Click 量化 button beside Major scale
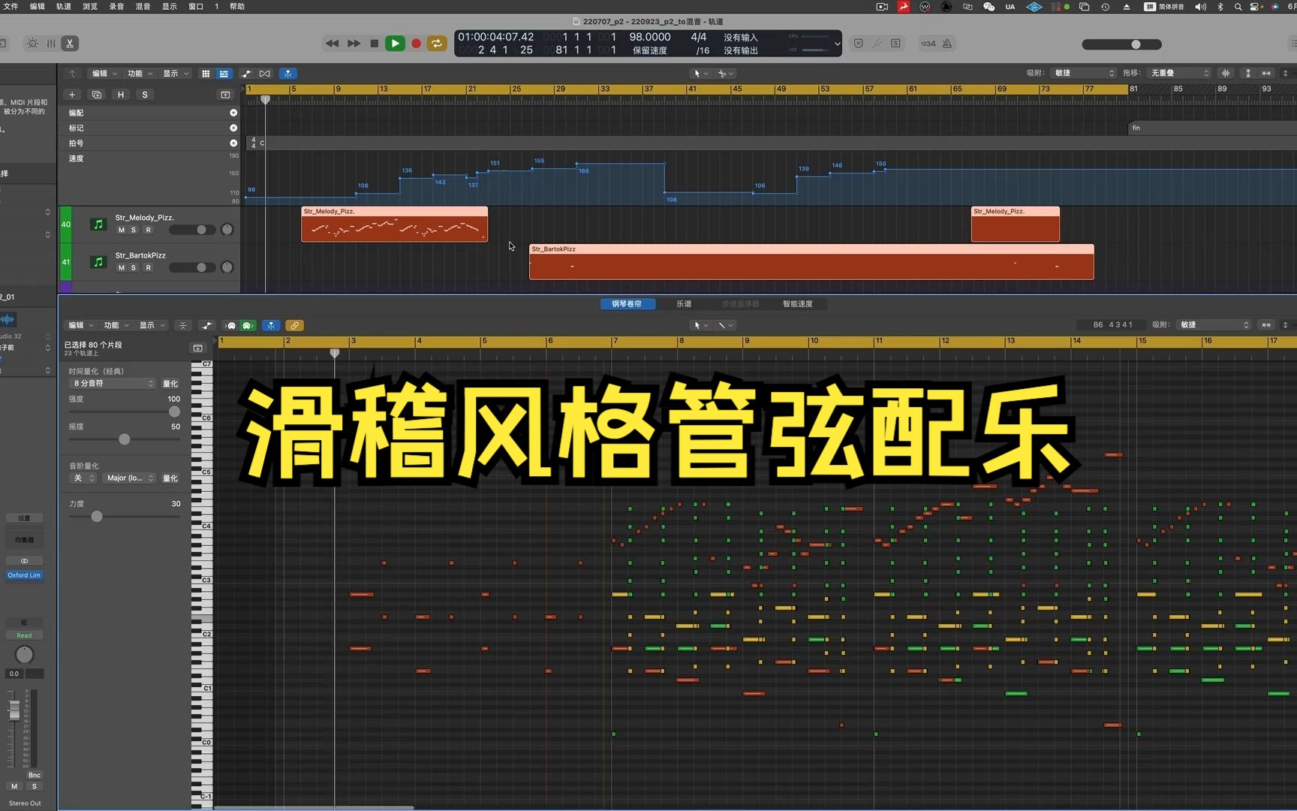This screenshot has width=1297, height=811. (x=170, y=478)
